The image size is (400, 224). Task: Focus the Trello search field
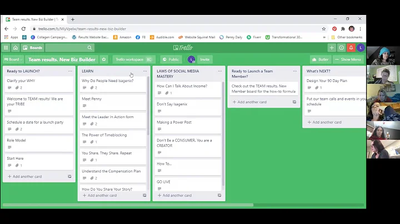coord(69,48)
